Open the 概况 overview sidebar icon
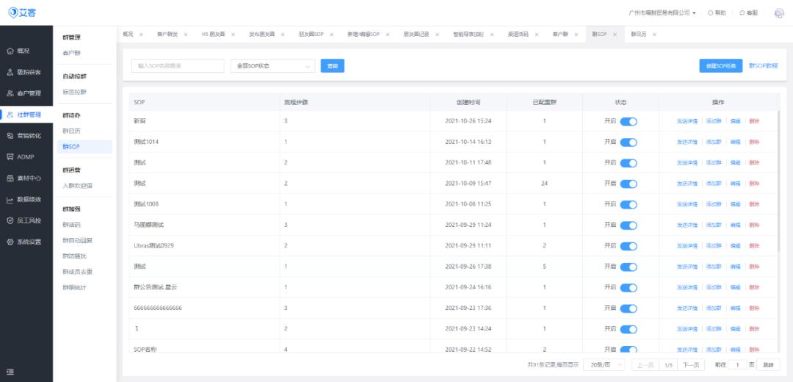793x382 pixels. pyautogui.click(x=10, y=51)
